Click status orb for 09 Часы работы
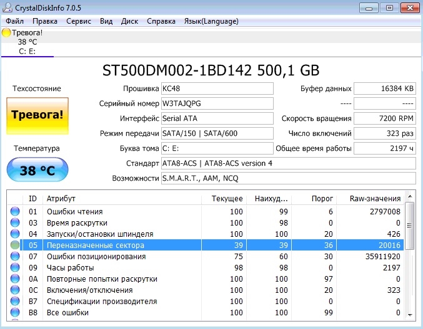 click(x=15, y=268)
